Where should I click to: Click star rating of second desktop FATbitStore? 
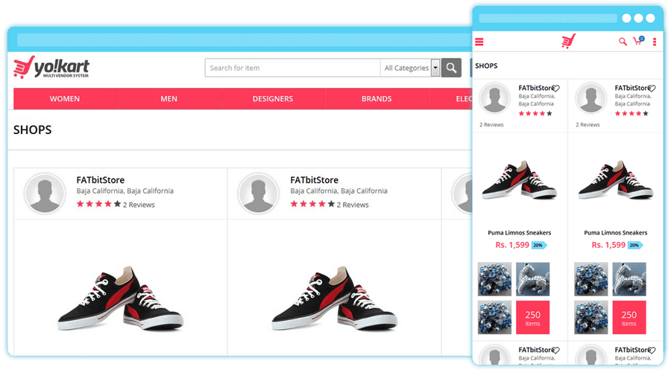point(312,204)
